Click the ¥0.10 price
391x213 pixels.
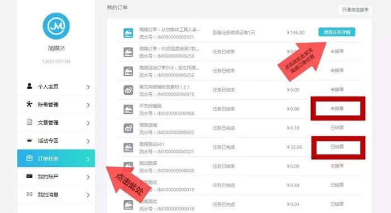tap(293, 128)
